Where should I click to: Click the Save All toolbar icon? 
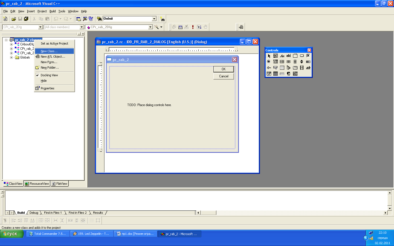pyautogui.click(x=26, y=19)
